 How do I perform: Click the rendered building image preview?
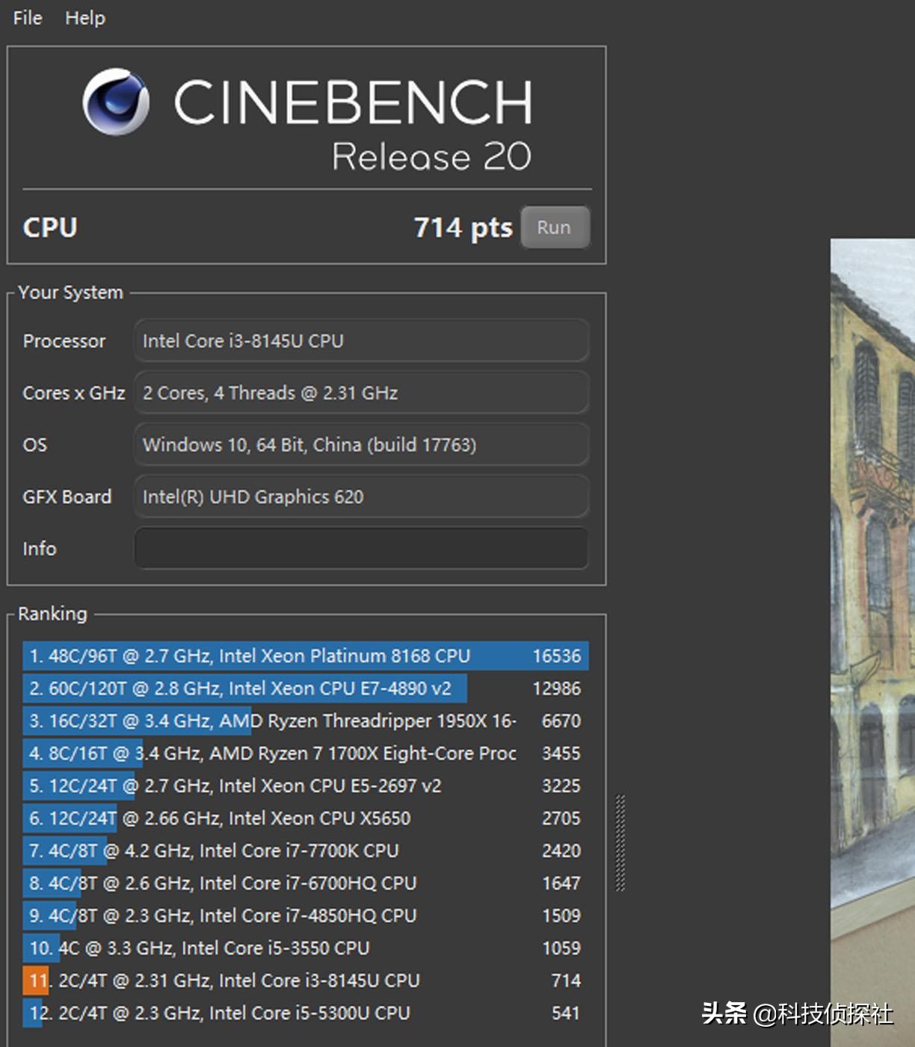(872, 598)
